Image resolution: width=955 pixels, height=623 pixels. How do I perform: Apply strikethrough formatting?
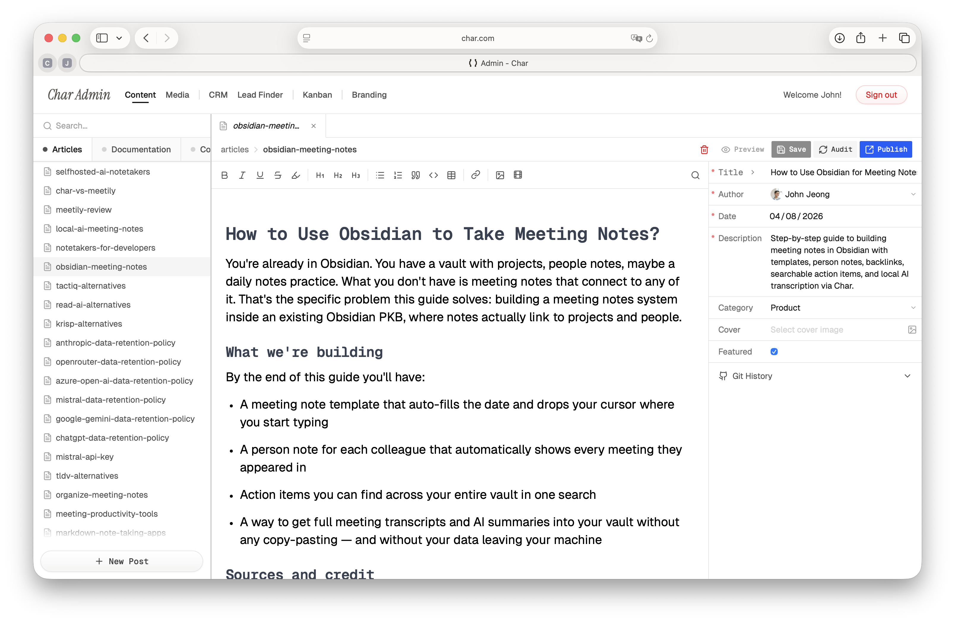[278, 175]
